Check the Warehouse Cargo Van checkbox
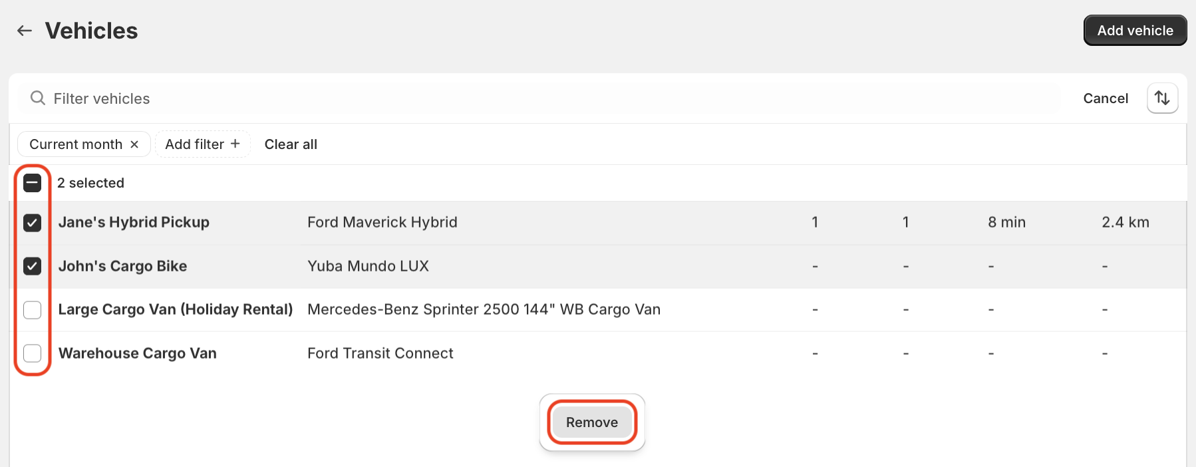 (x=33, y=353)
